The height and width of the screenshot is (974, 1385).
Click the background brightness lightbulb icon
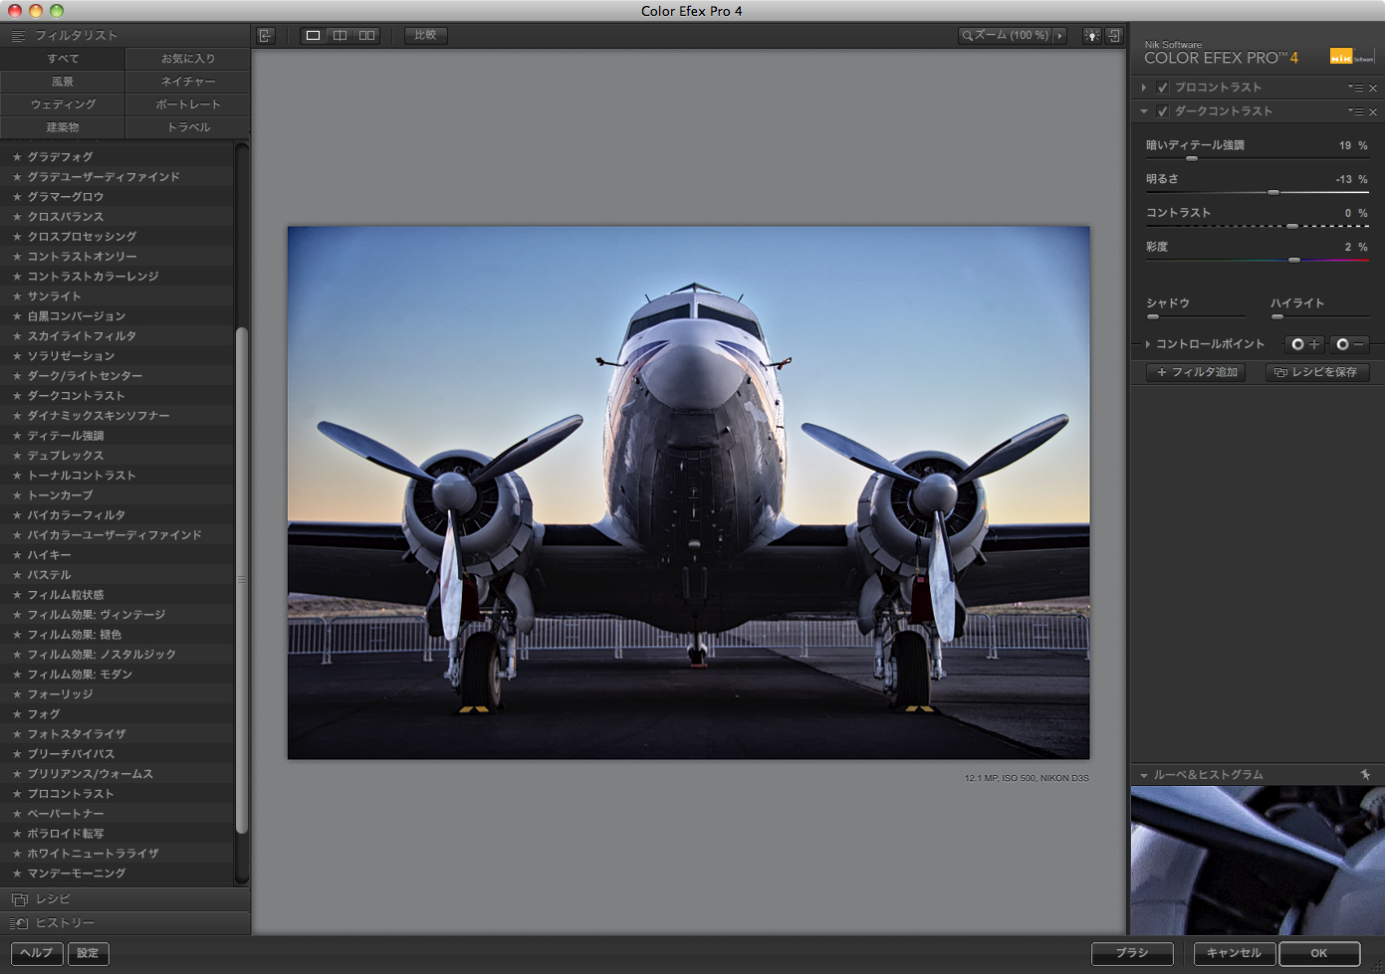point(1091,35)
